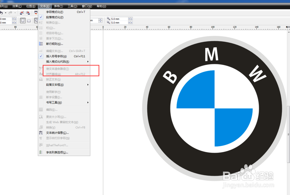Click 项目符号(U) menu entry
This screenshot has height=195, width=290.
64,33
